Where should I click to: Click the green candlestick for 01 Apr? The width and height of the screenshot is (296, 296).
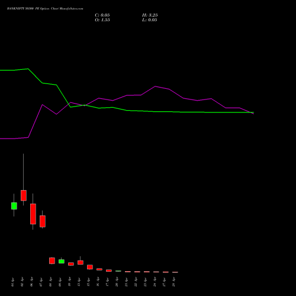coord(14,206)
